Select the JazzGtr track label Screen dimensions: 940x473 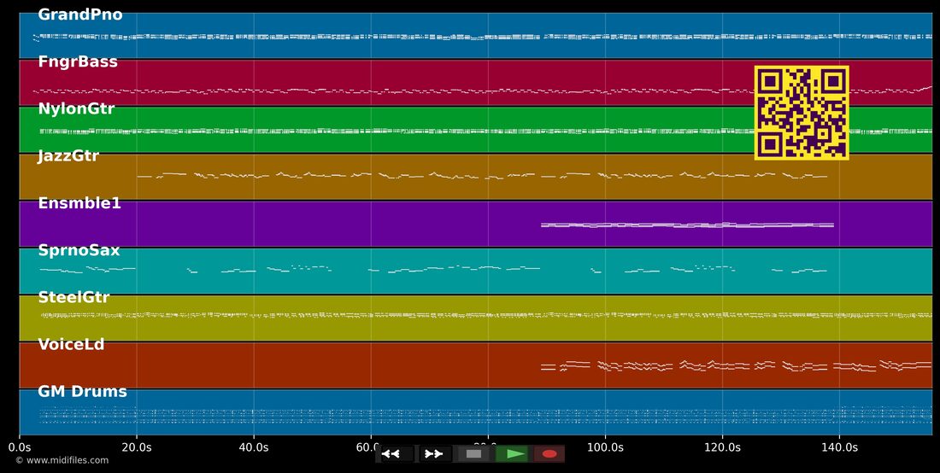[68, 156]
